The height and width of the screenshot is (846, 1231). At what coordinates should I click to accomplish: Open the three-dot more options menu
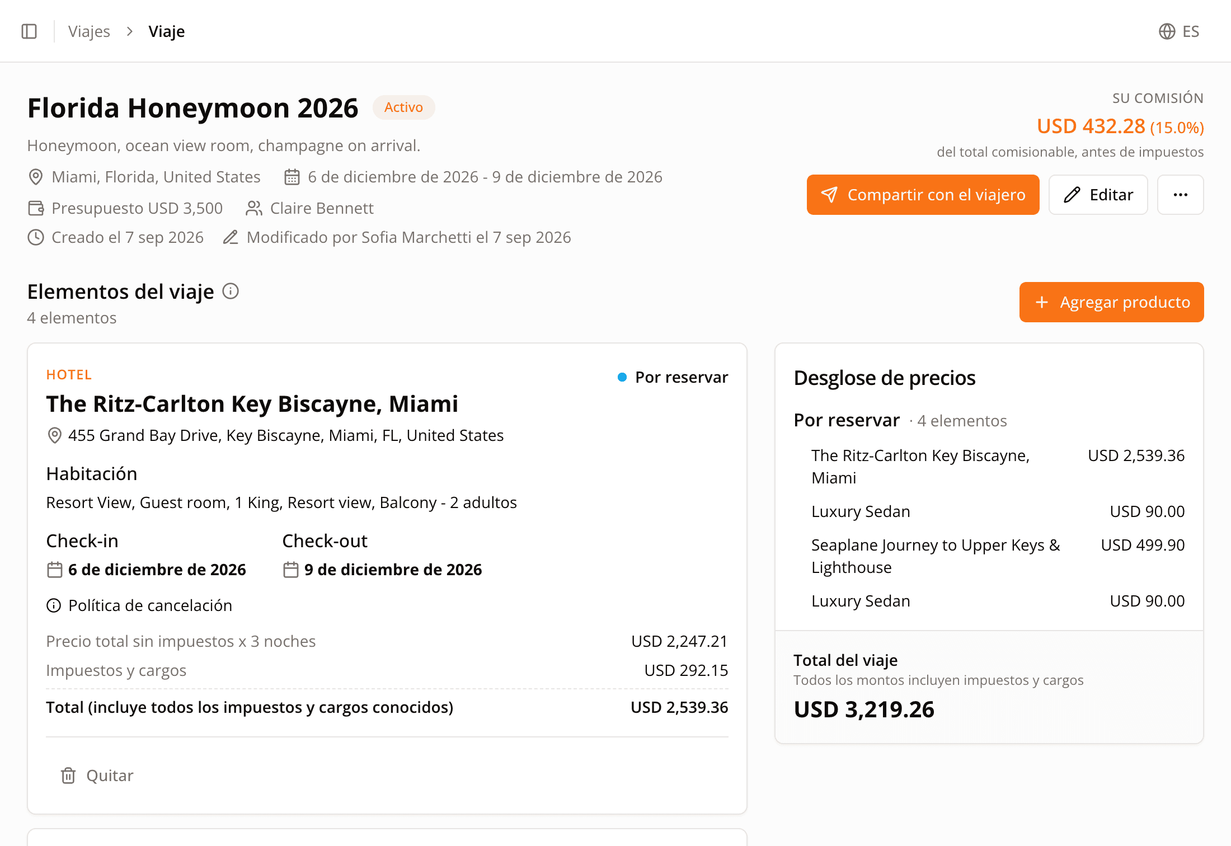coord(1180,195)
